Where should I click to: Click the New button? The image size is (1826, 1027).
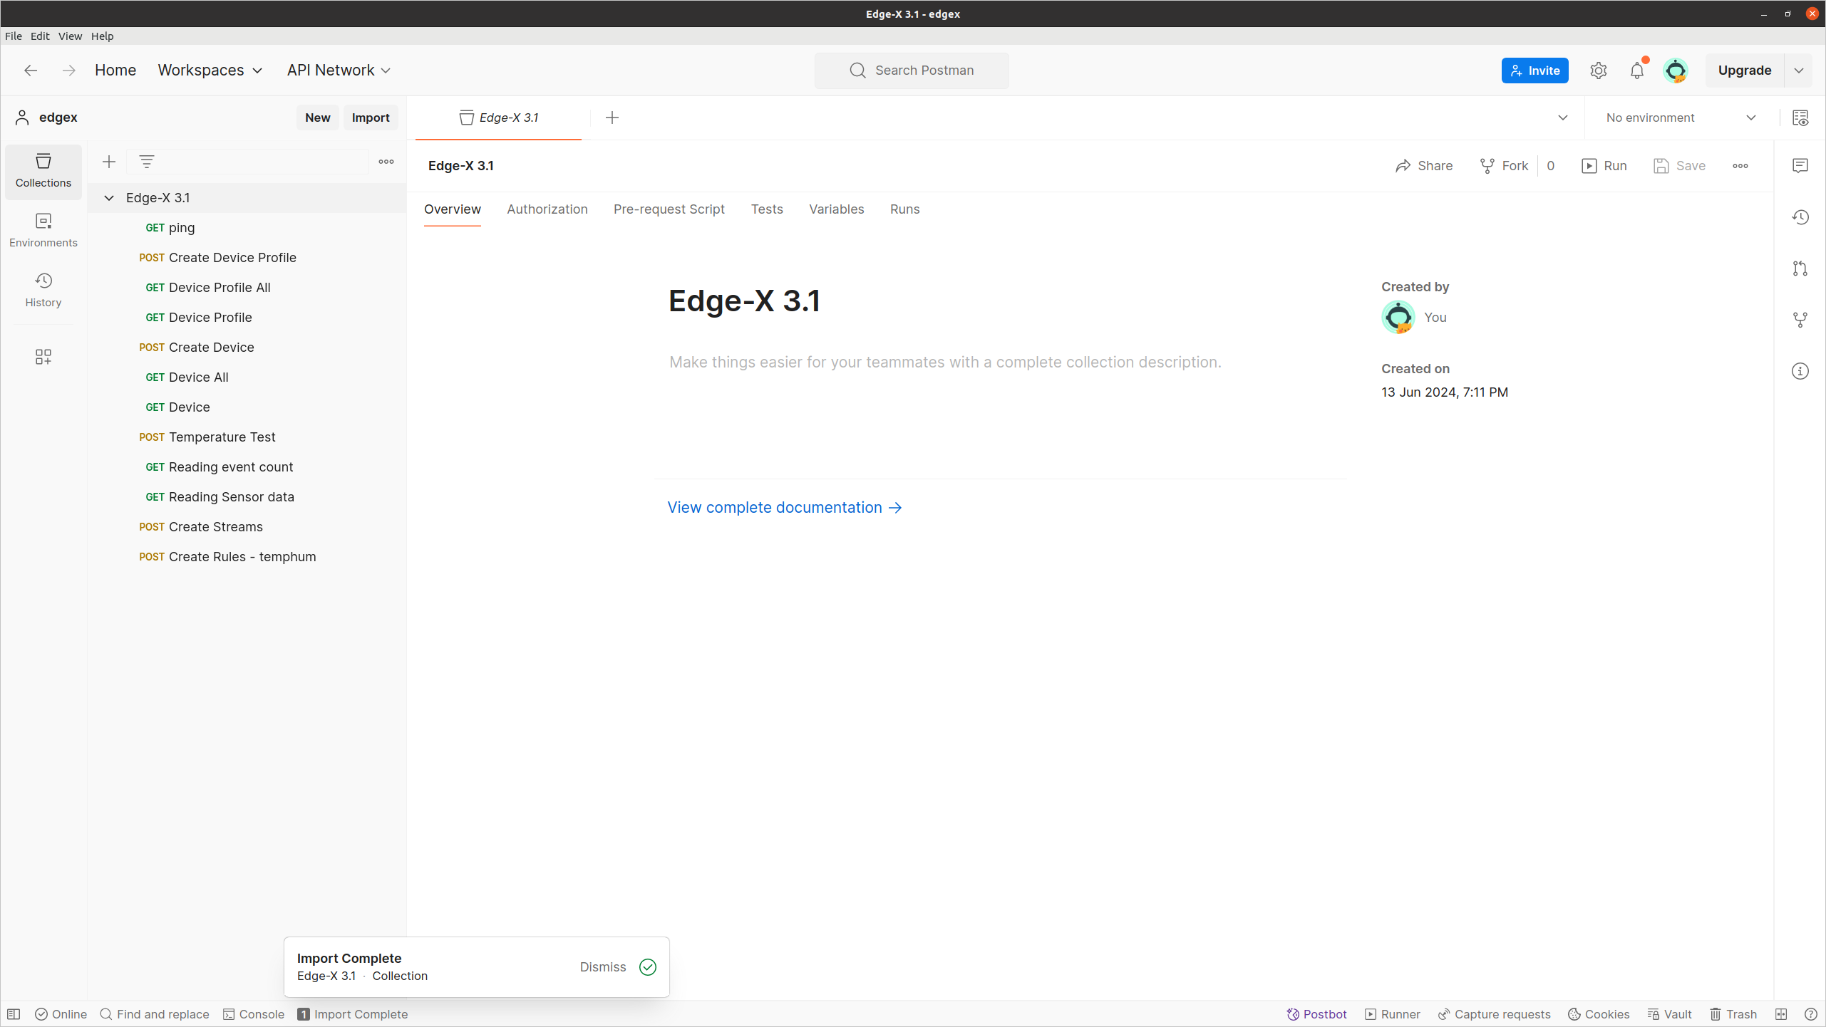[318, 118]
